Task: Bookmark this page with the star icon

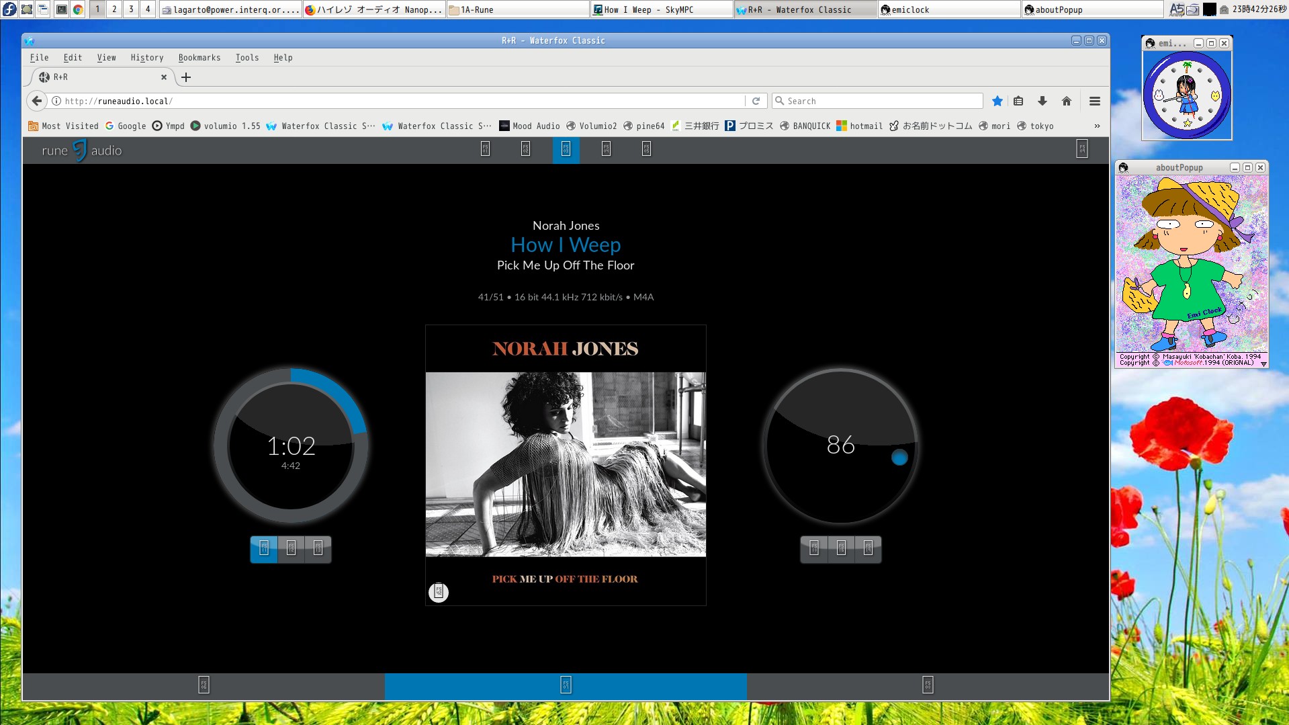Action: pyautogui.click(x=997, y=101)
